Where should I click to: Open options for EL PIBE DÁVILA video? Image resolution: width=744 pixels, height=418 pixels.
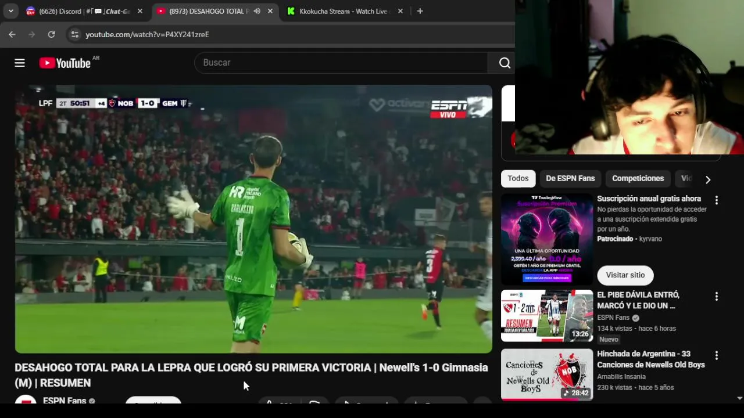[716, 296]
